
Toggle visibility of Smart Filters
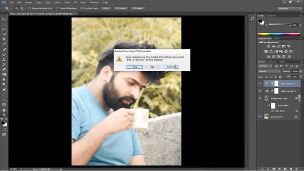pyautogui.click(x=268, y=105)
